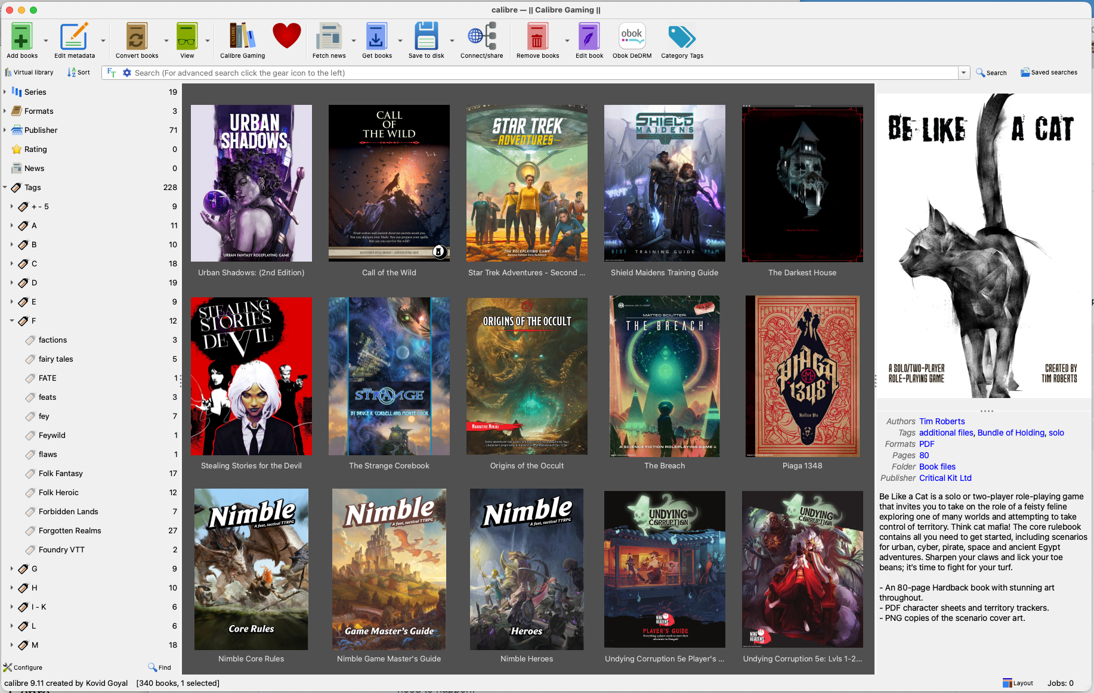Click the additional files tag link

946,433
